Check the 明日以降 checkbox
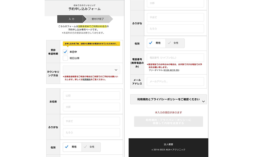 click(65, 58)
